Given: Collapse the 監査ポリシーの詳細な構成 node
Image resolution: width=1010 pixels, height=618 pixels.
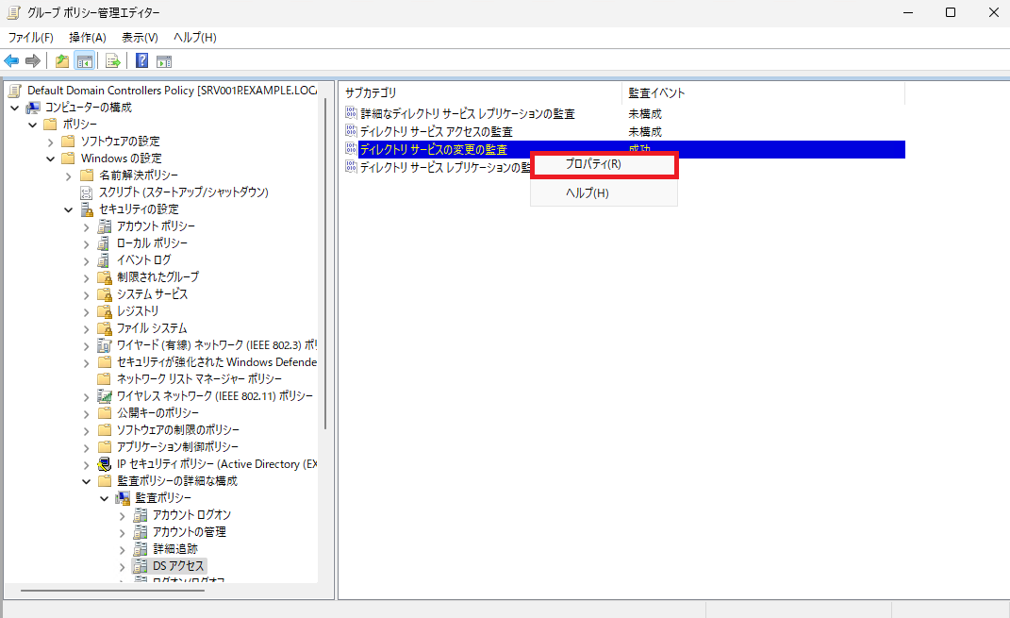Looking at the screenshot, I should click(x=87, y=481).
